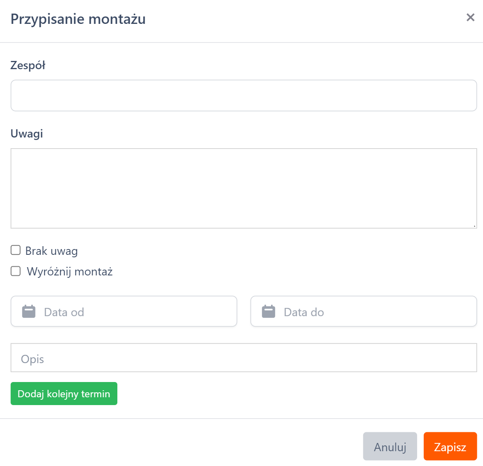Open the Zespół selection field

point(243,96)
